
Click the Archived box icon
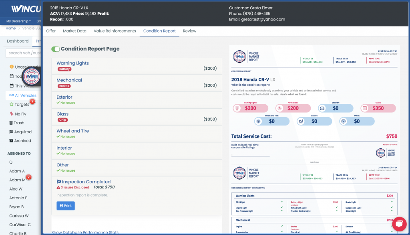coord(11,141)
